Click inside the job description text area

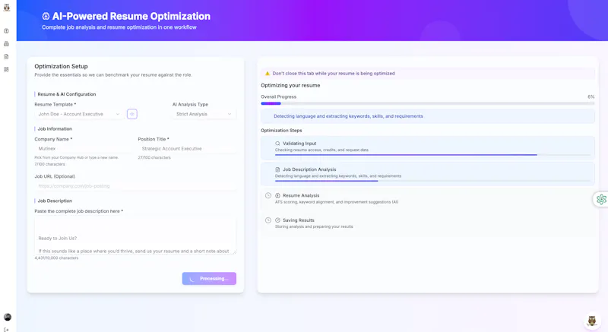pyautogui.click(x=135, y=236)
